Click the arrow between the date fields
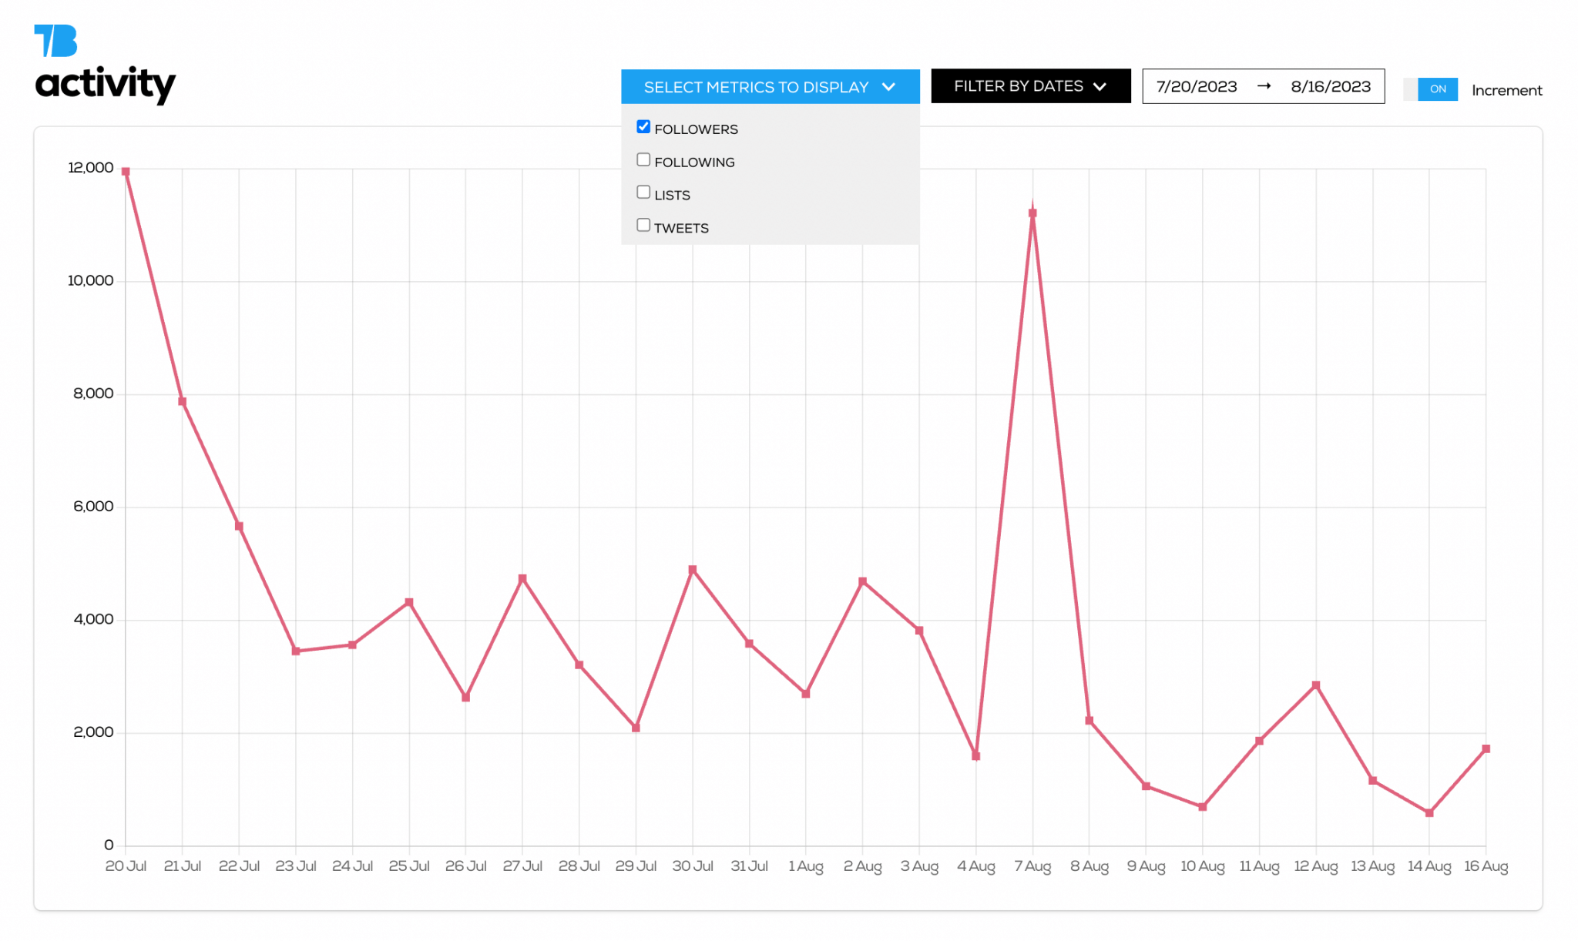Viewport: 1578px width, 941px height. 1264,86
